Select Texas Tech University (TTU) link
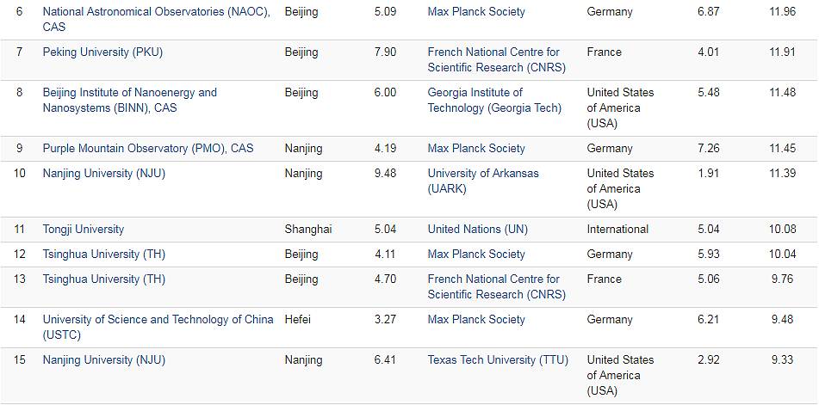This screenshot has width=819, height=405. [x=498, y=360]
